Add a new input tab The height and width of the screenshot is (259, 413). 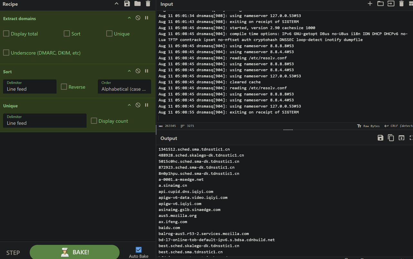point(370,4)
